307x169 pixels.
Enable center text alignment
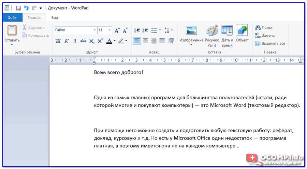click(145, 41)
